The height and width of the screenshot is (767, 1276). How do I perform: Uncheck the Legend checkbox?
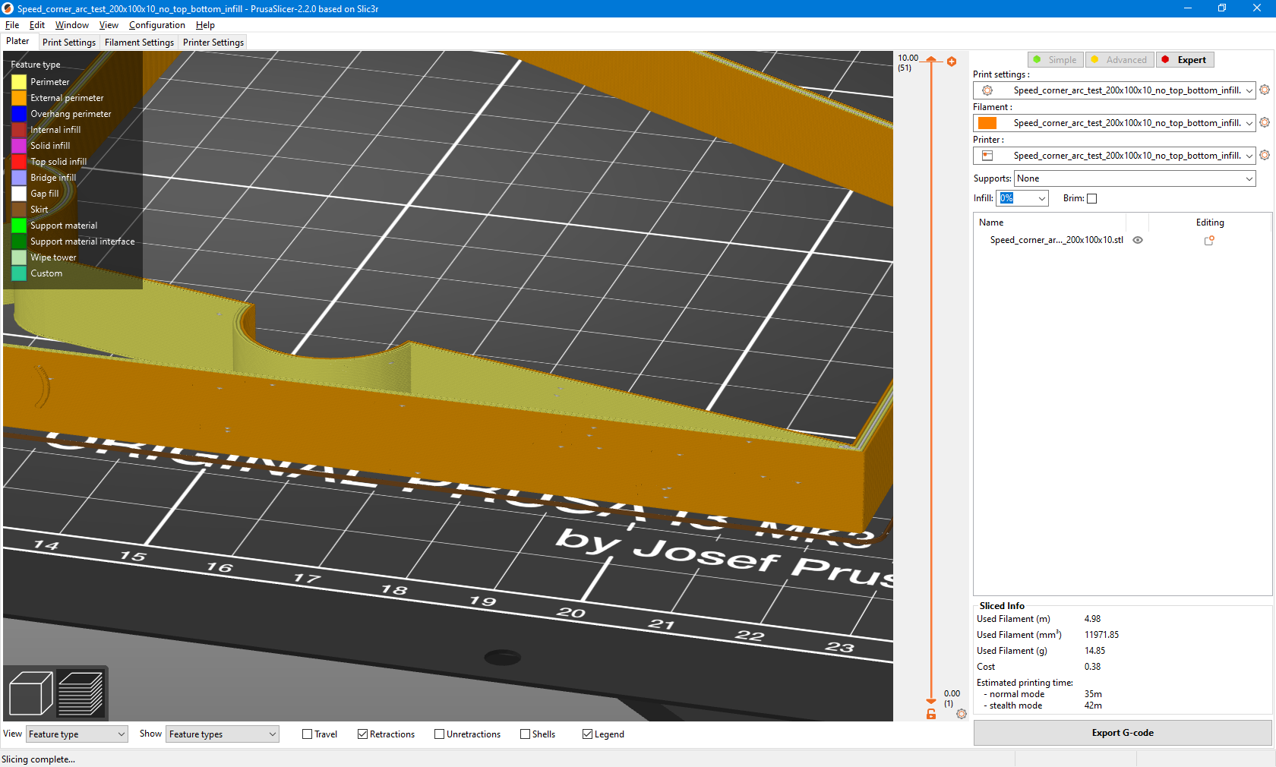pyautogui.click(x=588, y=734)
